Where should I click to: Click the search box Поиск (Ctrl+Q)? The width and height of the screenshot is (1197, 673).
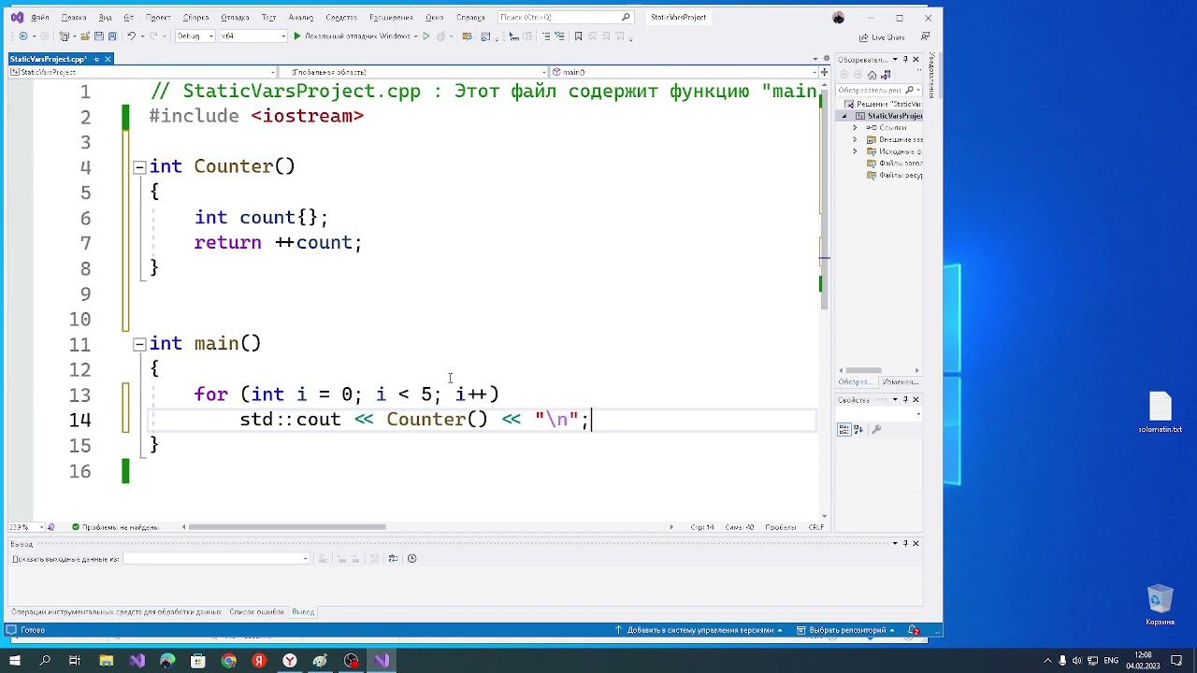coord(564,17)
